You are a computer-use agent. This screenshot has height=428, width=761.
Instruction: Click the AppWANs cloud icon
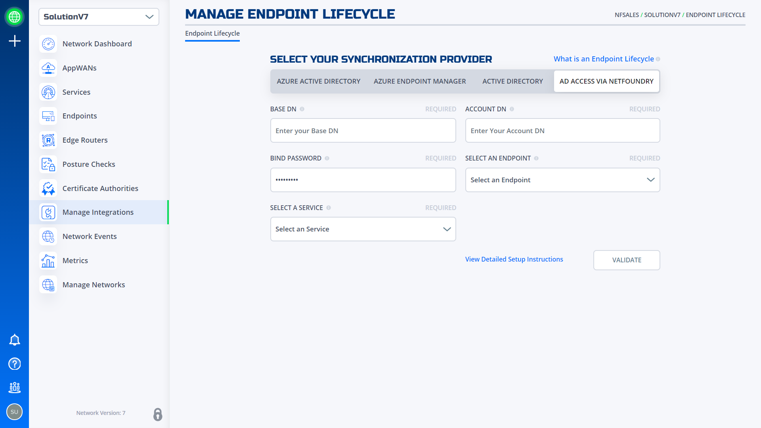(x=48, y=68)
